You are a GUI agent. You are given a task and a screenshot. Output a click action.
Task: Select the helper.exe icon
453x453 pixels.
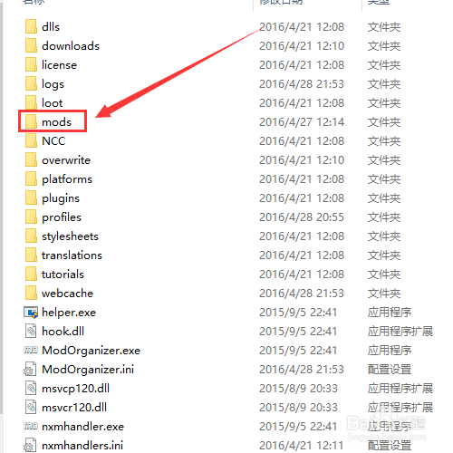(31, 313)
